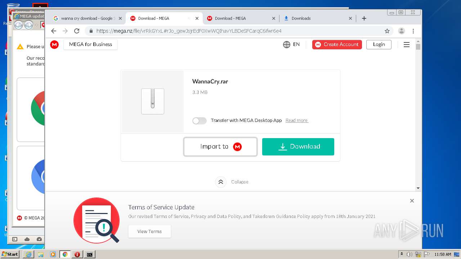Click the Action Center flag icon
461x259 pixels.
pyautogui.click(x=426, y=254)
